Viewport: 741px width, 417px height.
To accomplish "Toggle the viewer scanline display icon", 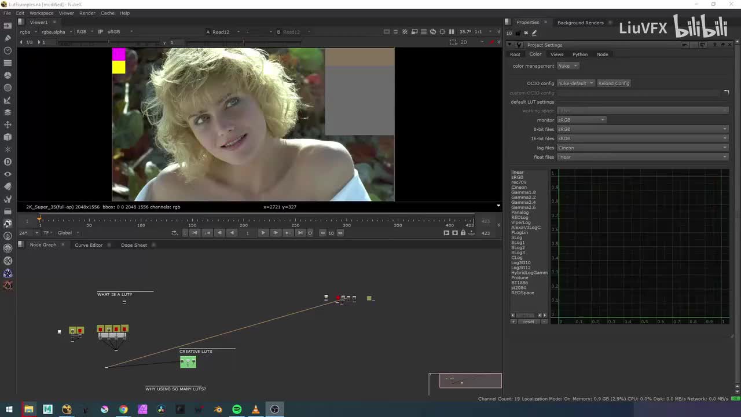I will click(x=424, y=32).
